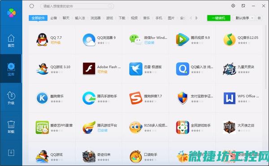Click the 爱奇艺PPS影音 icon

pos(42,128)
